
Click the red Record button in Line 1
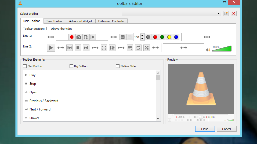72,37
